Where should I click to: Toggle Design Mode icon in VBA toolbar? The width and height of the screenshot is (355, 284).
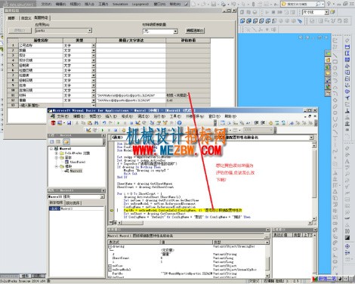click(137, 123)
